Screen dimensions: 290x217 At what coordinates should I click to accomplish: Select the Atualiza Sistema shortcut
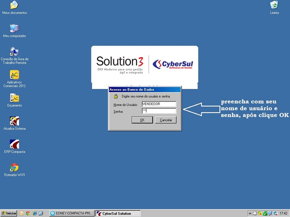pos(14,123)
